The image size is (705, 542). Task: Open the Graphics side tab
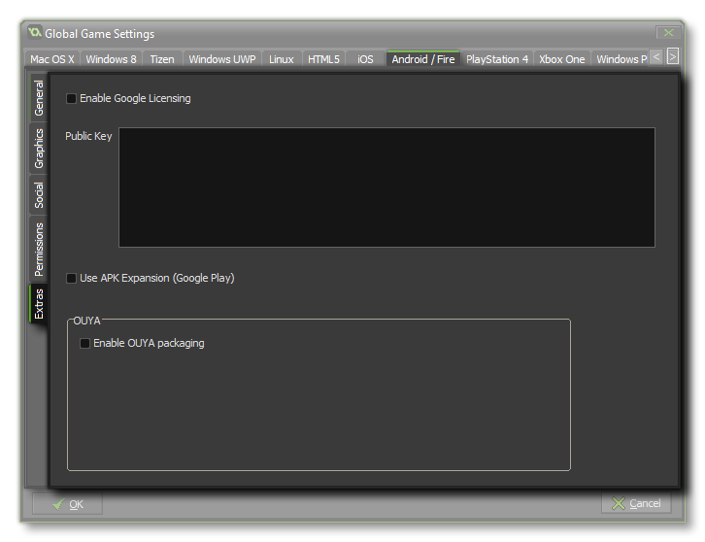coord(39,149)
